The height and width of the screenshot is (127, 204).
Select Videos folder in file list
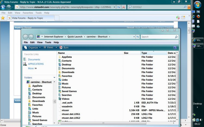coord(66,99)
